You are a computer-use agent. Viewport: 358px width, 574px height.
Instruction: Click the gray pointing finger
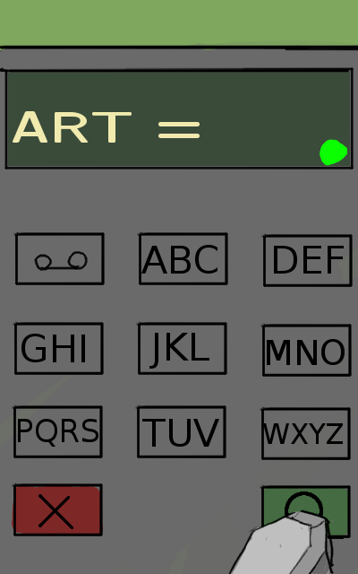[x=286, y=542]
